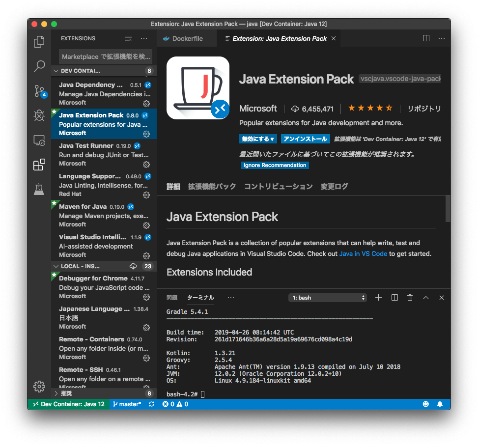The width and height of the screenshot is (478, 446).
Task: Open gear menu for Java Dependency extension
Action: pyautogui.click(x=146, y=103)
